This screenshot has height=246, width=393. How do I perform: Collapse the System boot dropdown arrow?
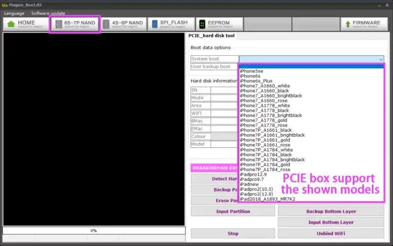click(381, 59)
